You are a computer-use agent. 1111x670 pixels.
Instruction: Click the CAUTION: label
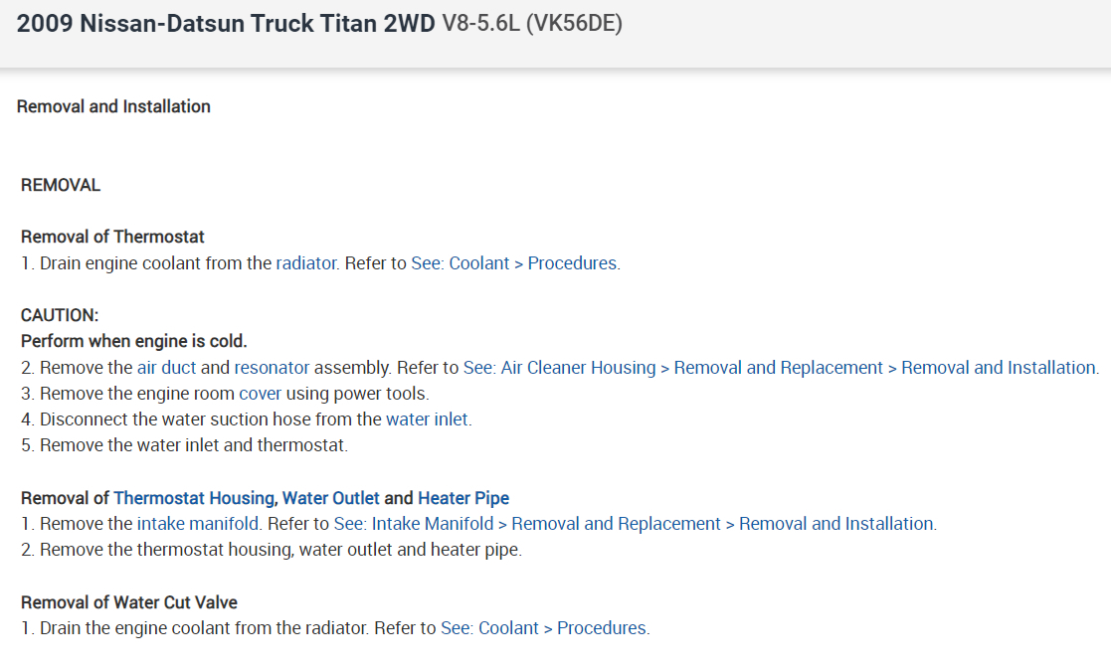coord(60,315)
